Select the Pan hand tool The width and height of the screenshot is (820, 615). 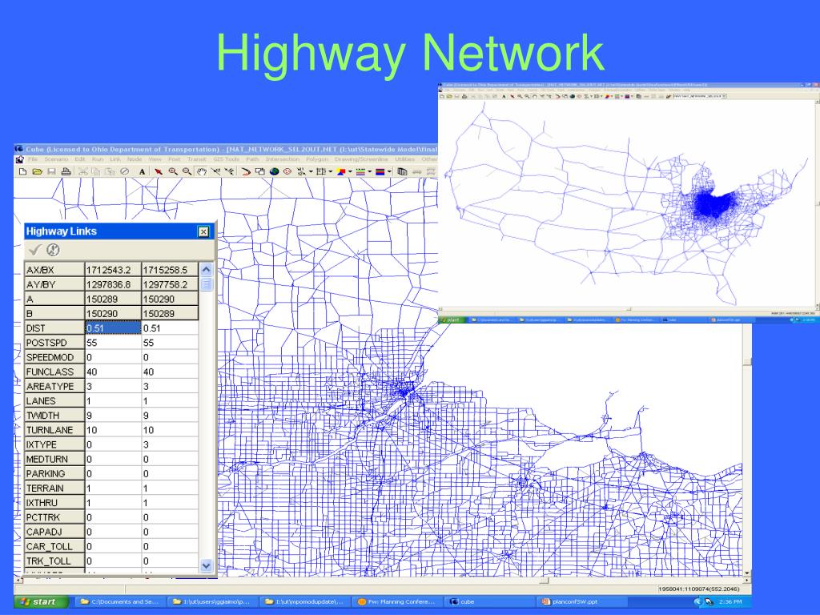click(201, 171)
